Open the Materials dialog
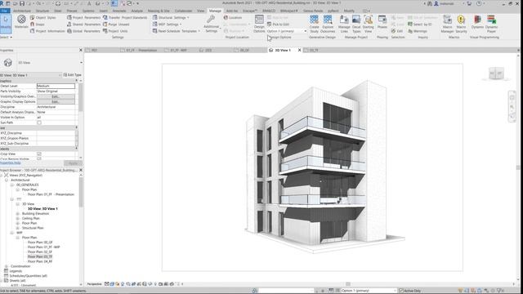 [x=21, y=23]
